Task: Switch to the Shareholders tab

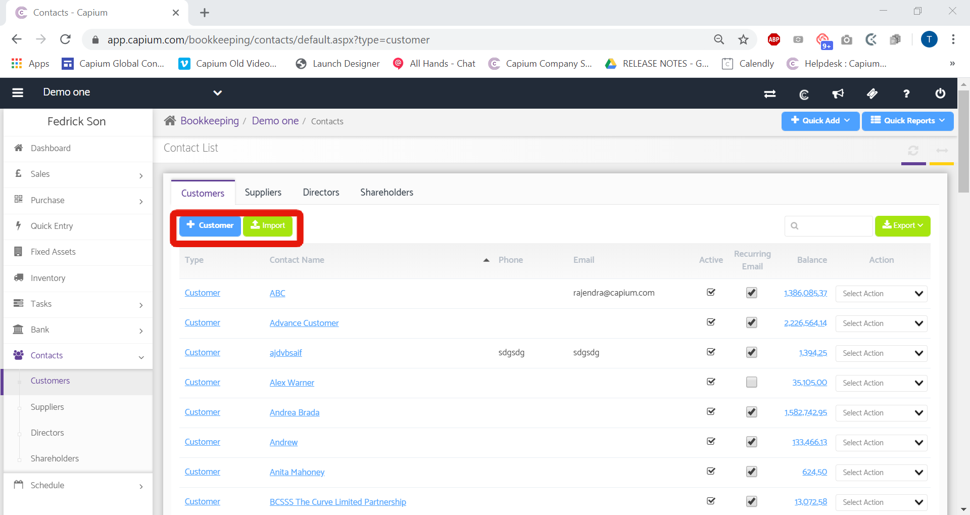Action: [386, 193]
